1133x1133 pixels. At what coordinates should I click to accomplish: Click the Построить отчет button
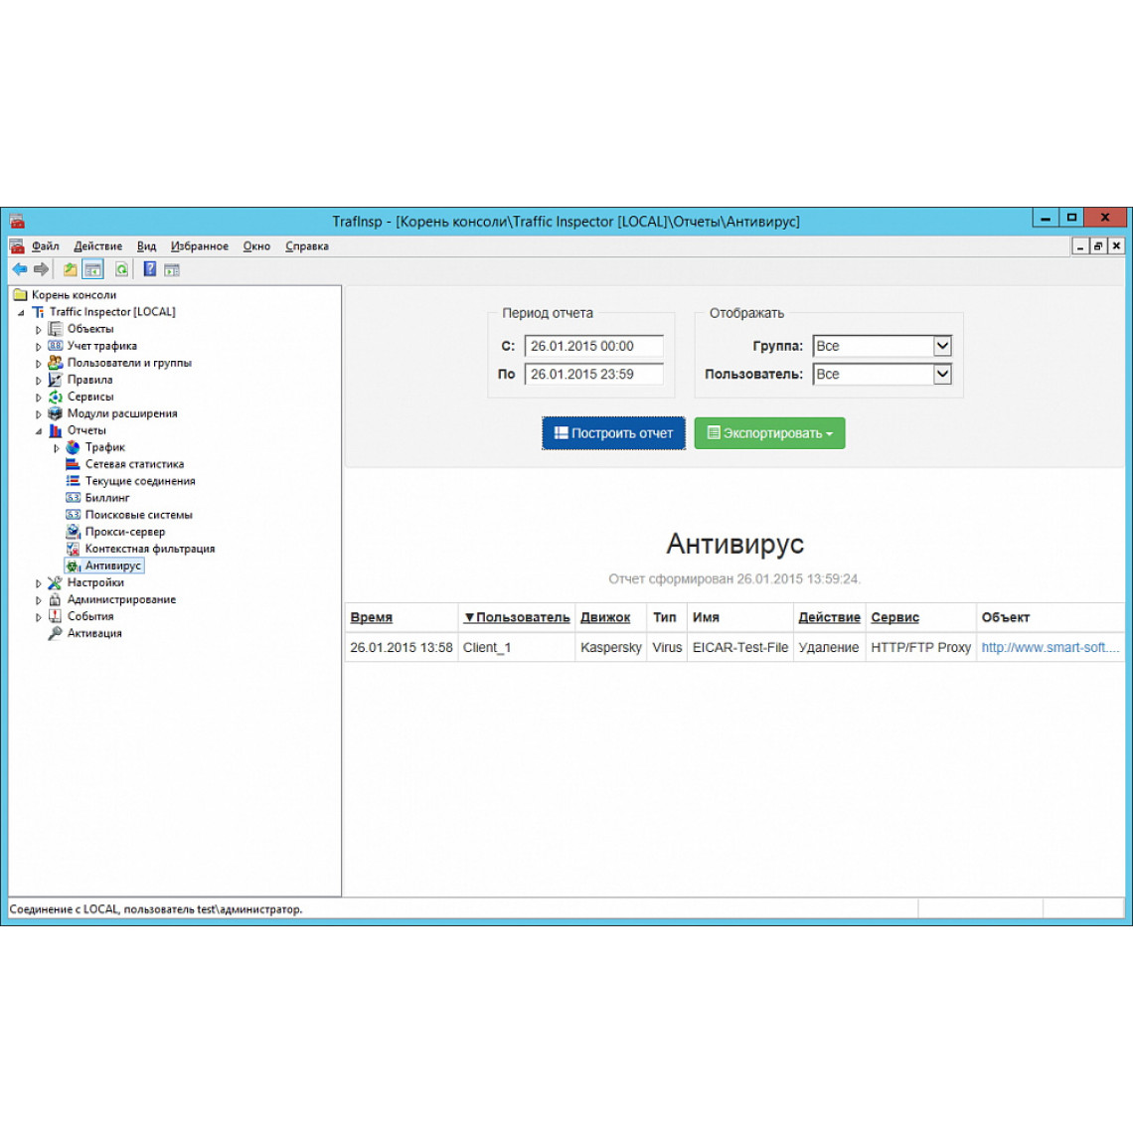pyautogui.click(x=613, y=432)
